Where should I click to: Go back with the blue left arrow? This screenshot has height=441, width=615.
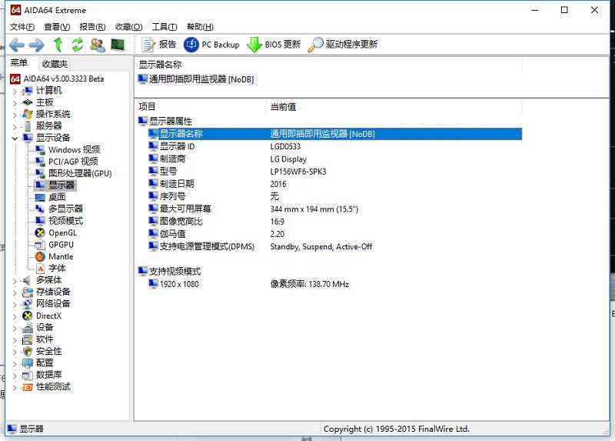(x=16, y=45)
